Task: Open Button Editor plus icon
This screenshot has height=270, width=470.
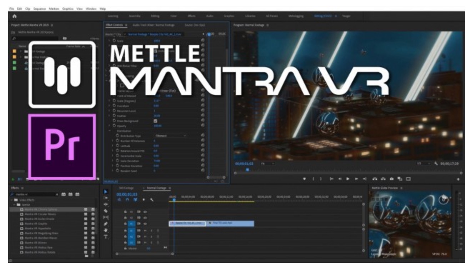Action: [x=458, y=179]
